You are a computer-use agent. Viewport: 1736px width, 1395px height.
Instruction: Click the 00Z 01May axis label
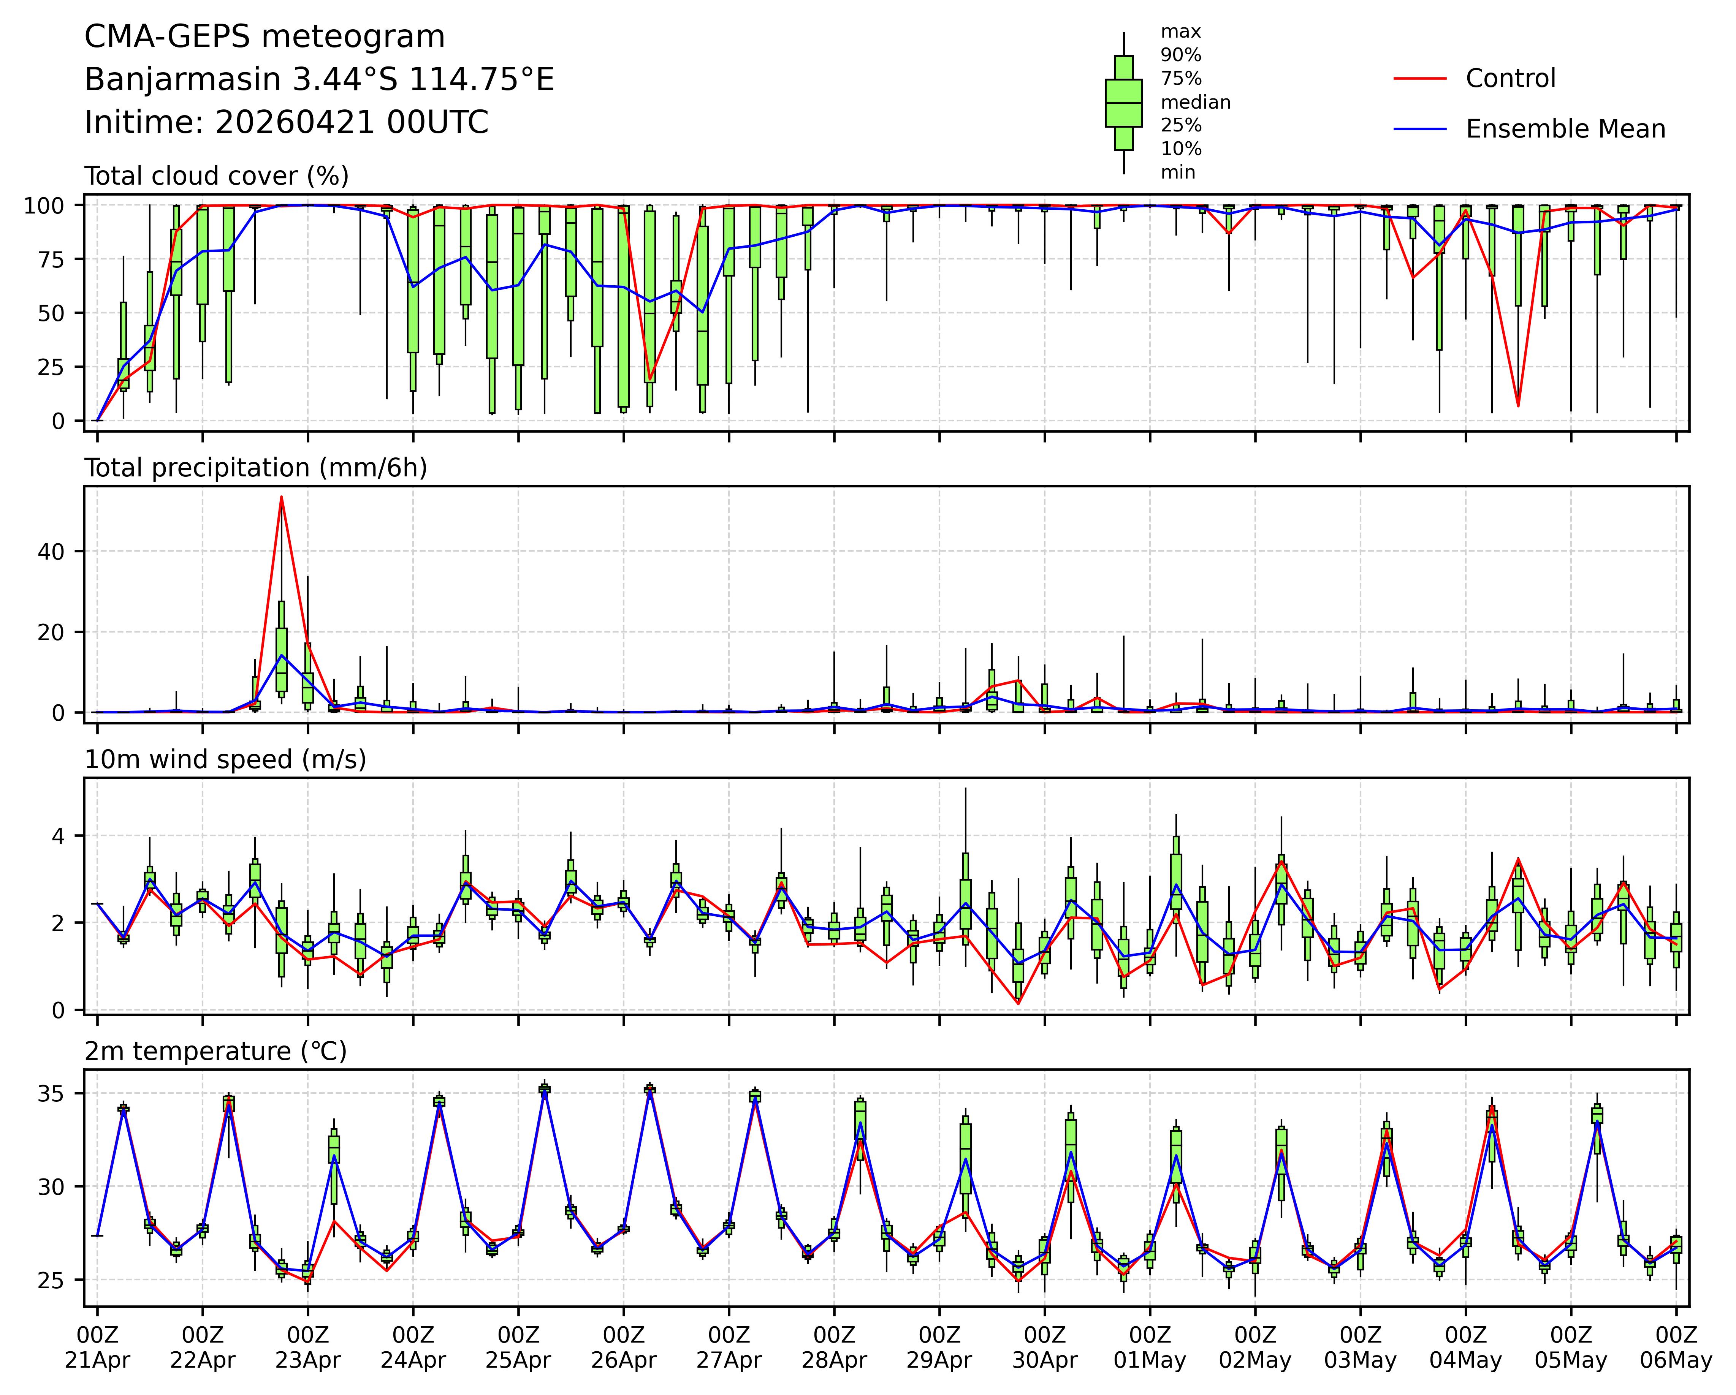(1150, 1348)
